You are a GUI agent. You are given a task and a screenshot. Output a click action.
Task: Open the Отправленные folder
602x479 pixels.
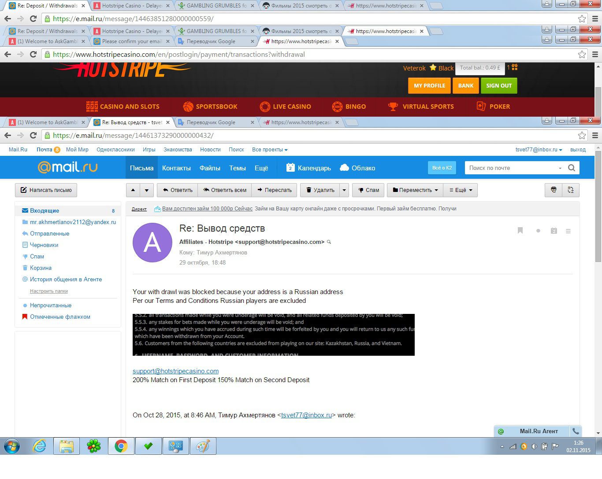[49, 233]
